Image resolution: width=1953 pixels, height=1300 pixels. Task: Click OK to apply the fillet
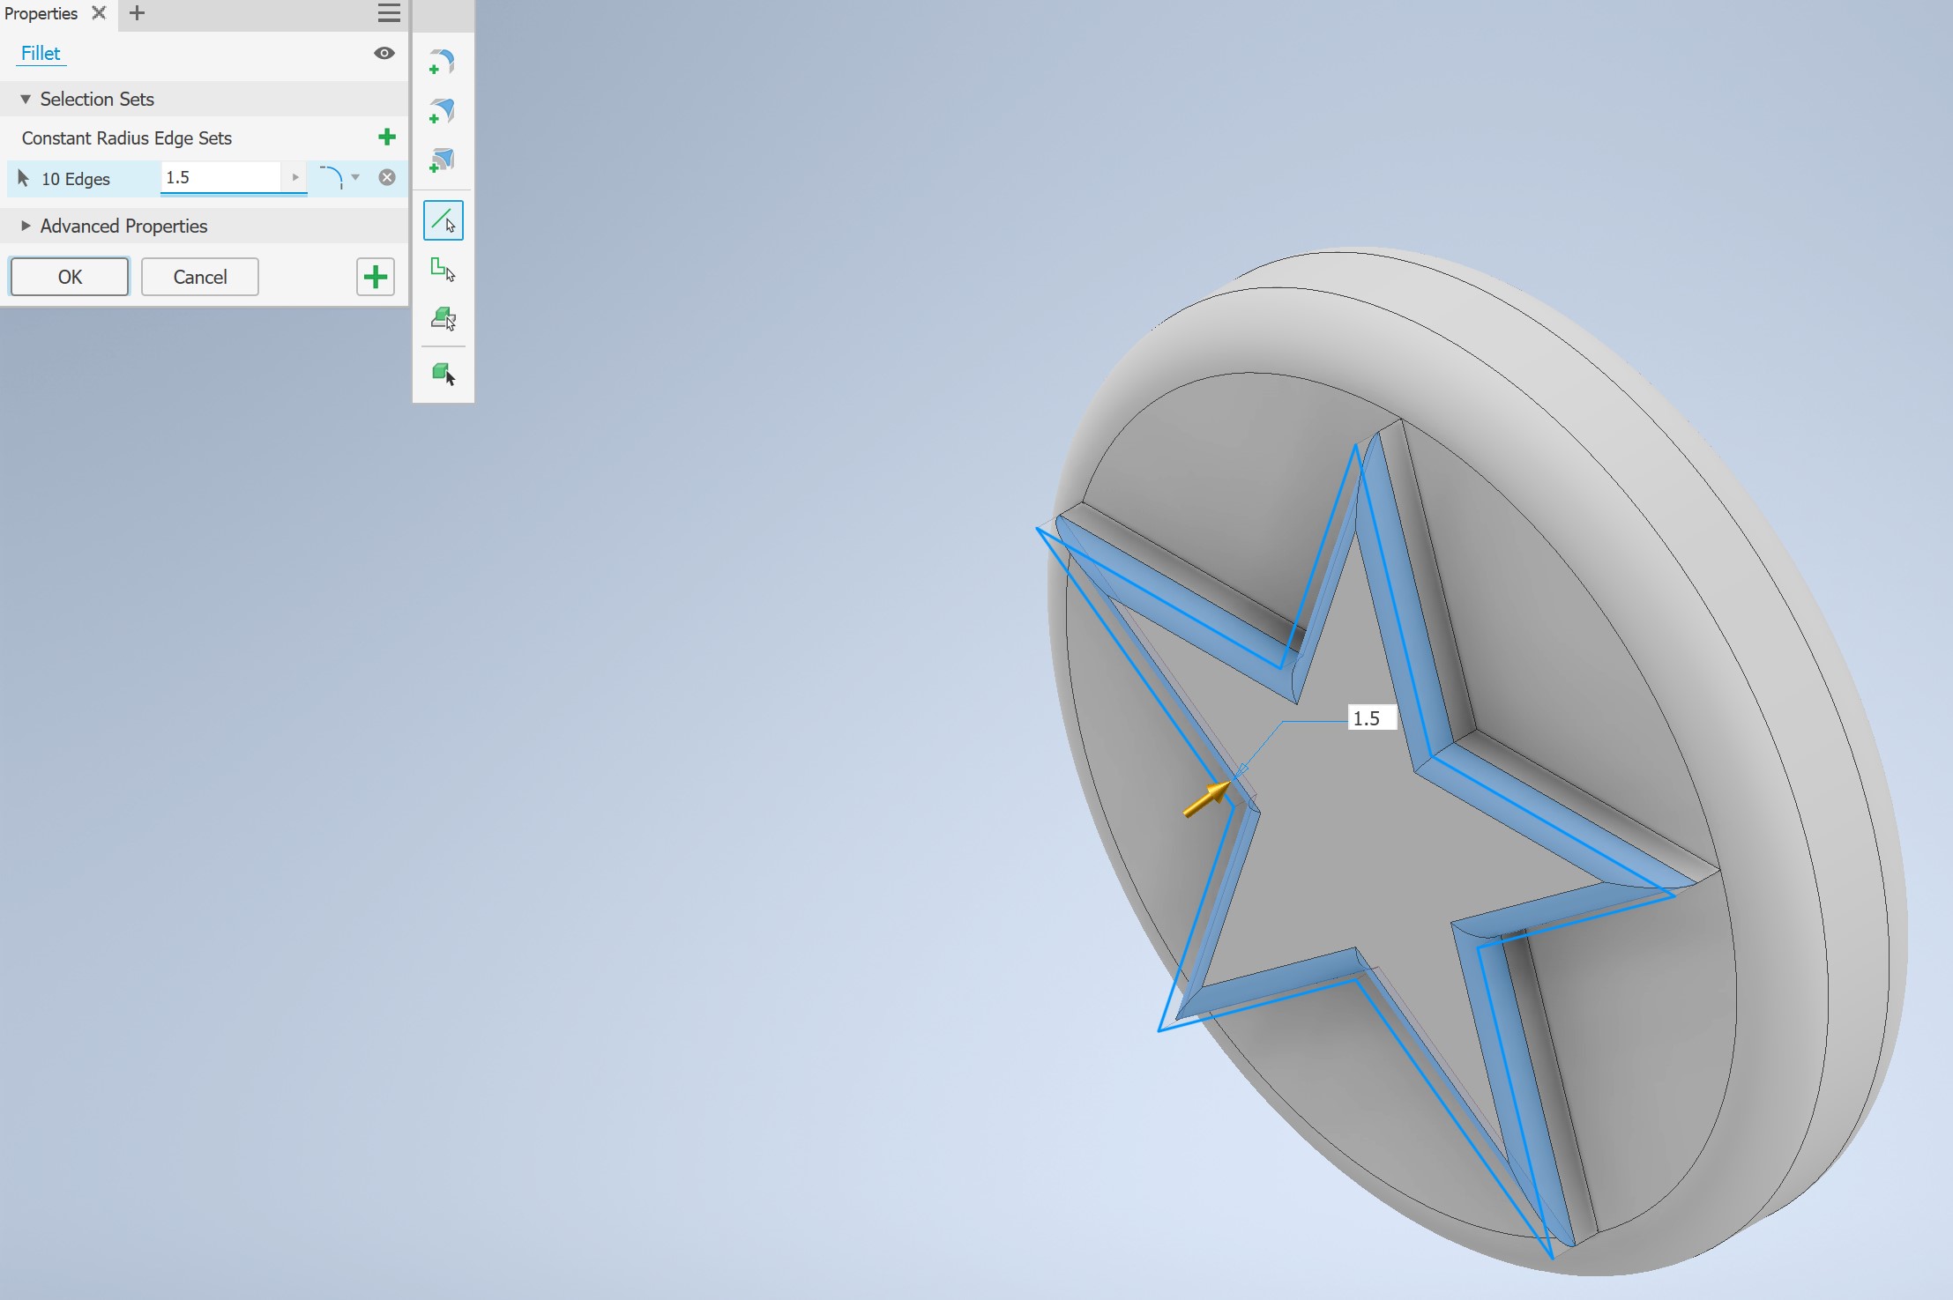coord(70,277)
